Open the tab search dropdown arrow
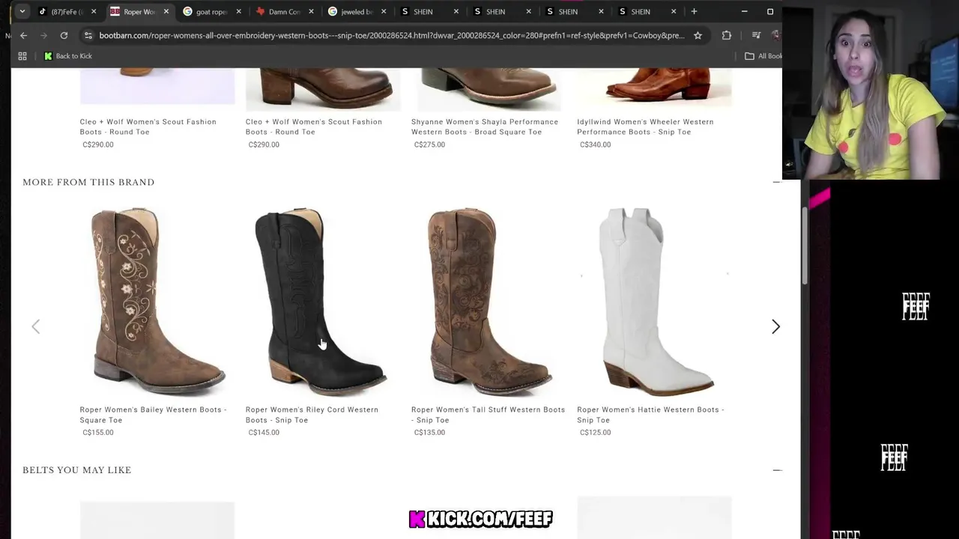959x539 pixels. [22, 11]
